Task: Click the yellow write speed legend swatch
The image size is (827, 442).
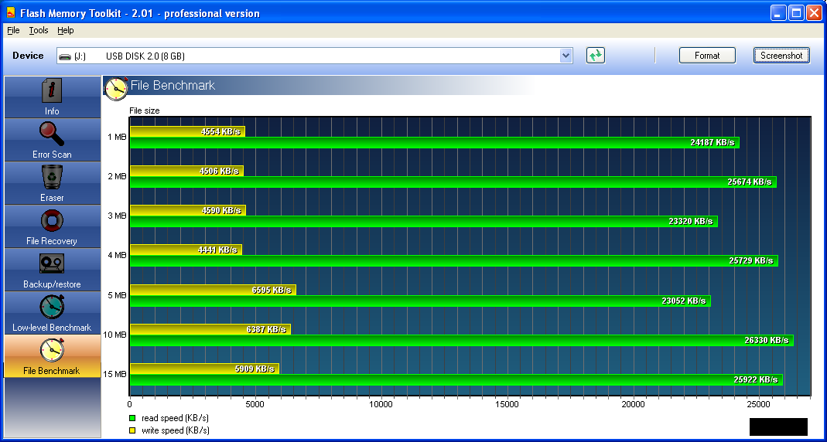Action: pos(133,430)
